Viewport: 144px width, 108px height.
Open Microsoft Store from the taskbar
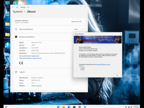74,107
